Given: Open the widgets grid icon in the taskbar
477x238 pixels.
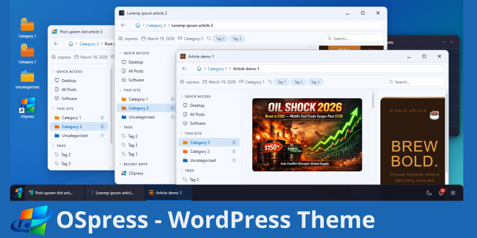Looking at the screenshot, I should [453, 193].
